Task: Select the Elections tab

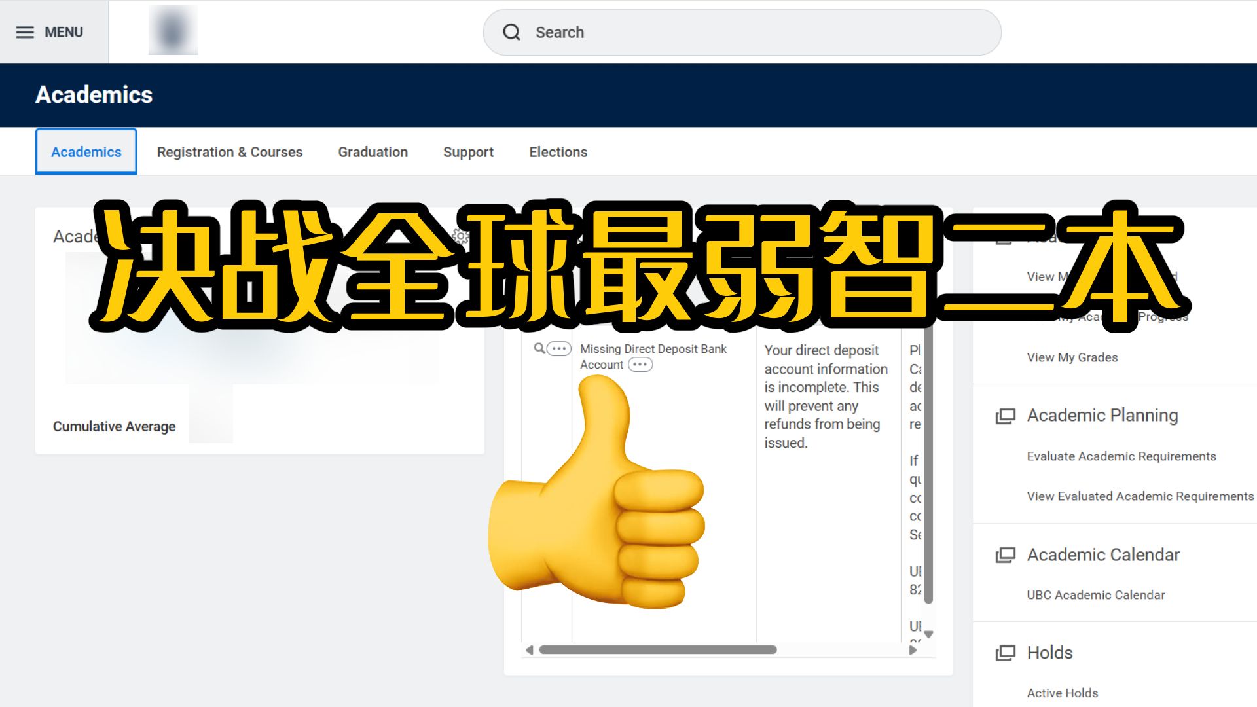Action: click(558, 152)
